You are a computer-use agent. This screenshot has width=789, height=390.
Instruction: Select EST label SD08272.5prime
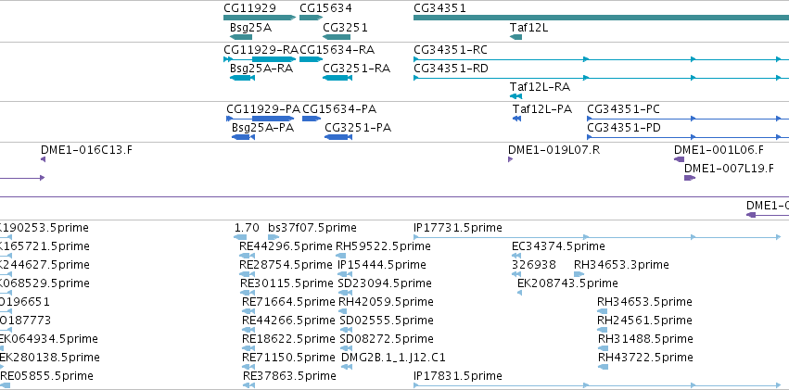387,339
